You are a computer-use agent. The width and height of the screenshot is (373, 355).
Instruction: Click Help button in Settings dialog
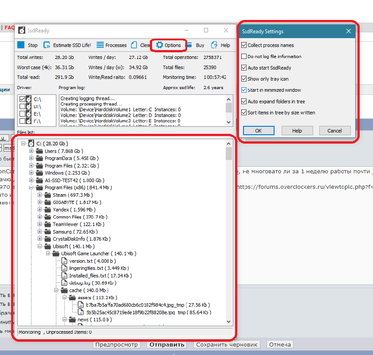click(x=297, y=131)
